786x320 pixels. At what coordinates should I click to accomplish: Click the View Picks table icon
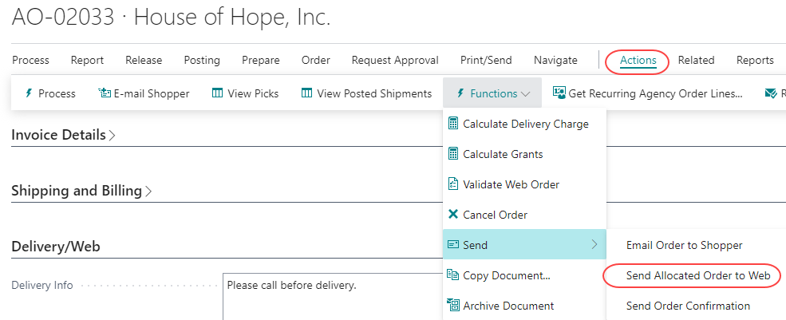(x=218, y=93)
